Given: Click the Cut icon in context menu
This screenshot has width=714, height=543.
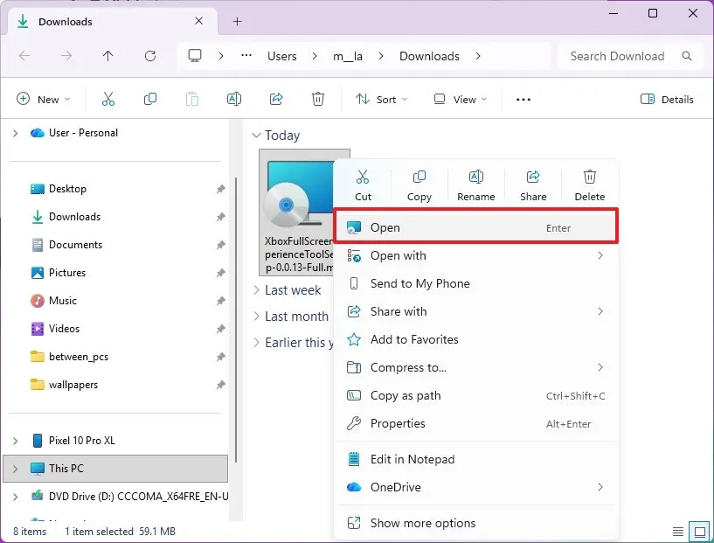Looking at the screenshot, I should pos(363,184).
